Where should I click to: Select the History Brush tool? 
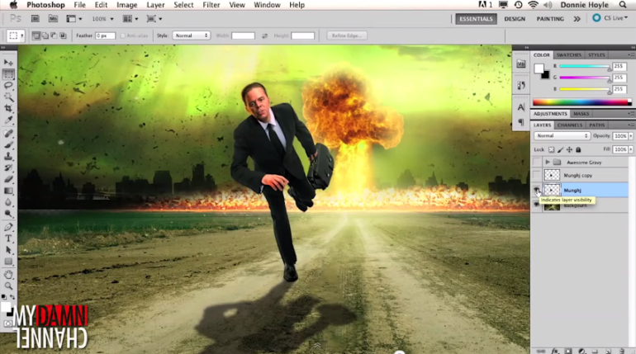[x=8, y=168]
